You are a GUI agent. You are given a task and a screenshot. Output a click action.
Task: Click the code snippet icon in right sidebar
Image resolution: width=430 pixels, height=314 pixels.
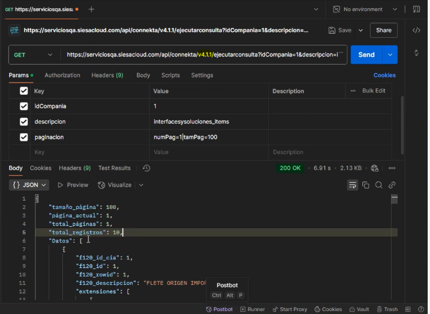click(416, 30)
